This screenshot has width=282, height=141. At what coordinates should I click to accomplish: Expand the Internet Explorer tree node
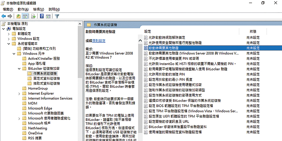(19, 94)
